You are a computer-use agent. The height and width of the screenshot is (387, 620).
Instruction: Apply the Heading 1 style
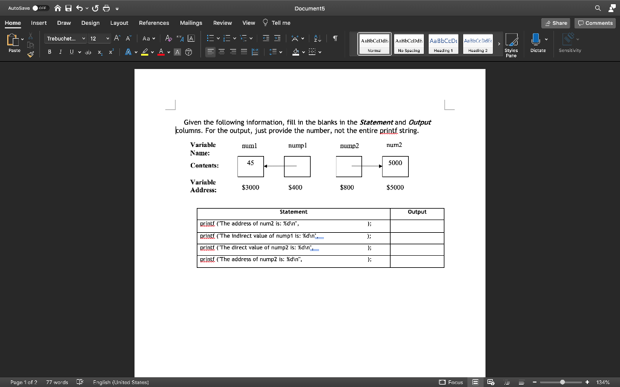tap(443, 44)
